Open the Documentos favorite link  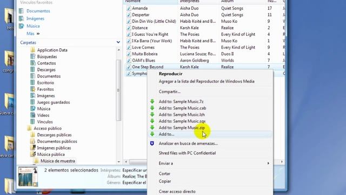[x=38, y=11]
